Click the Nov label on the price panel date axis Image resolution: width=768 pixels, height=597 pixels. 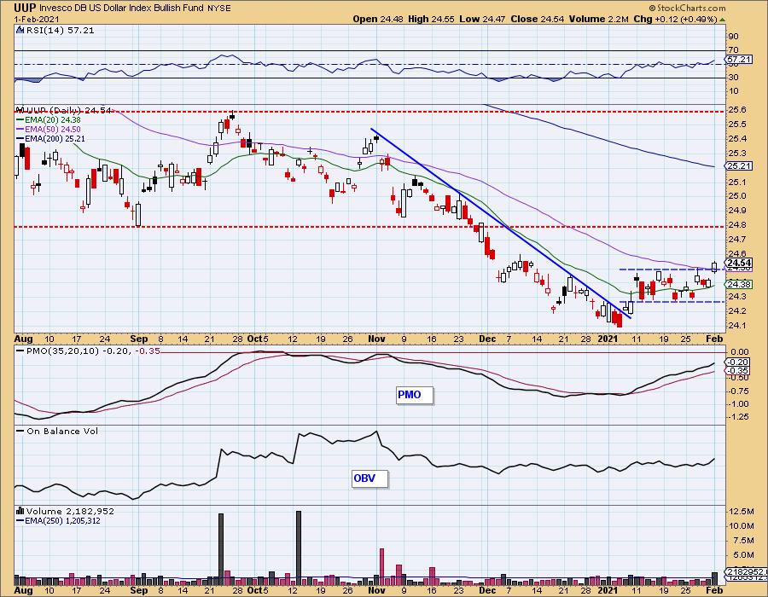click(376, 339)
